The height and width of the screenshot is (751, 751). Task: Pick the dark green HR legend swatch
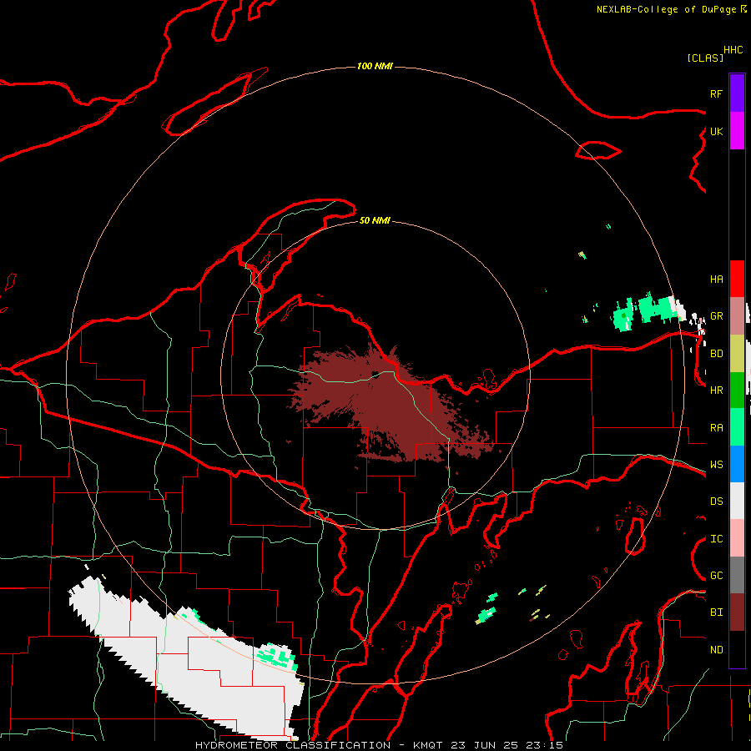pos(737,391)
